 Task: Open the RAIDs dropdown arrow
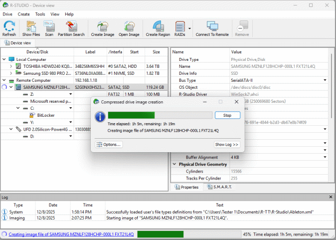[189, 28]
